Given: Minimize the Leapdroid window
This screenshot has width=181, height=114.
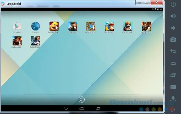Looking at the screenshot, I should [x=139, y=3].
